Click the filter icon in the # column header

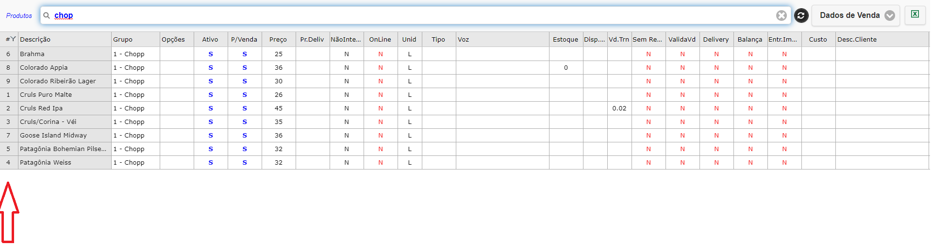tap(13, 39)
